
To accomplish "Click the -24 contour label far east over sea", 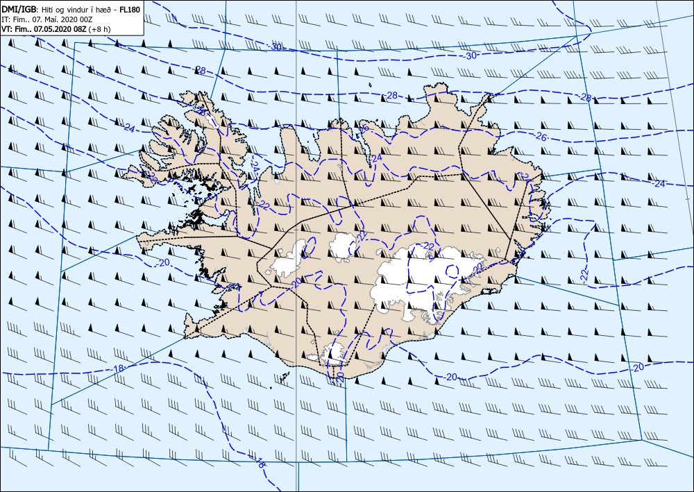I will pos(659,184).
